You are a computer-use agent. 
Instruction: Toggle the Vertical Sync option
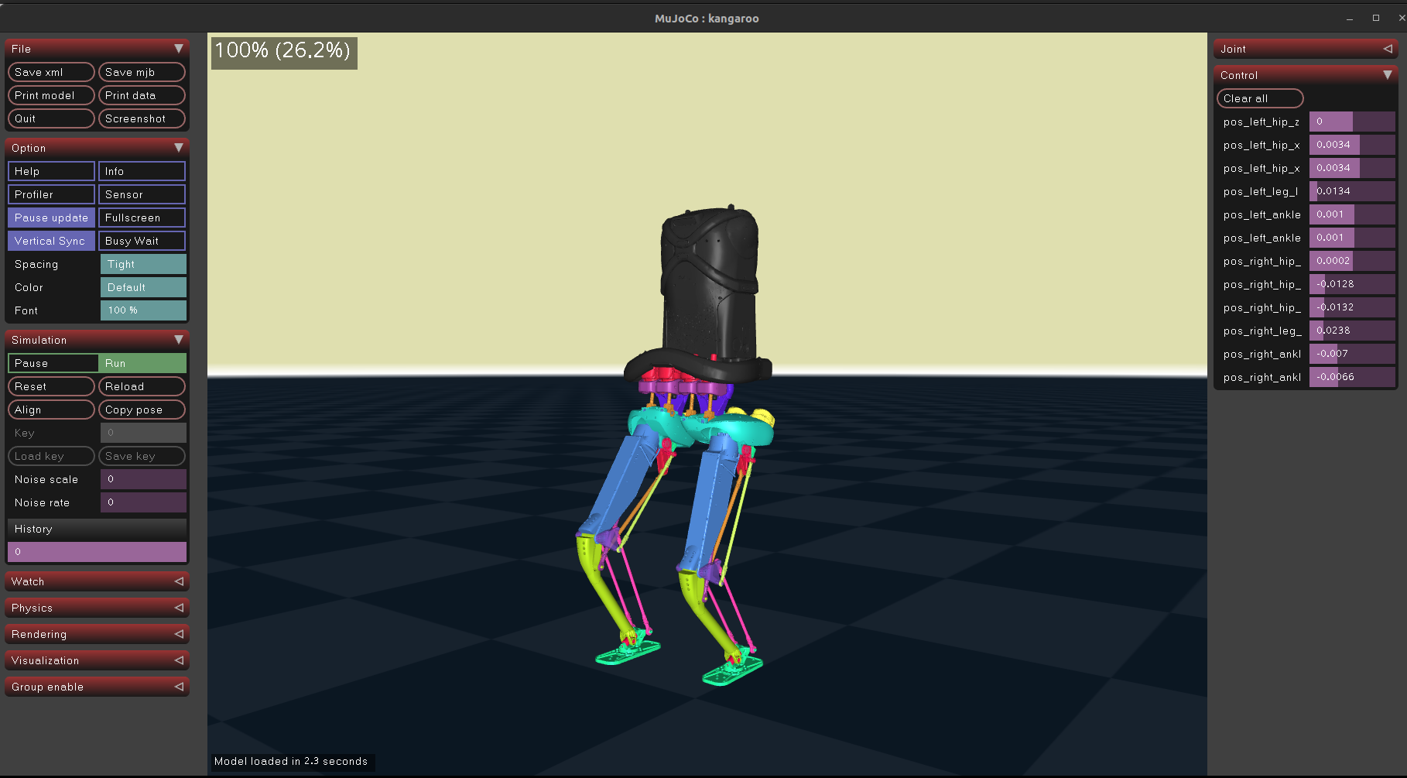coord(51,241)
